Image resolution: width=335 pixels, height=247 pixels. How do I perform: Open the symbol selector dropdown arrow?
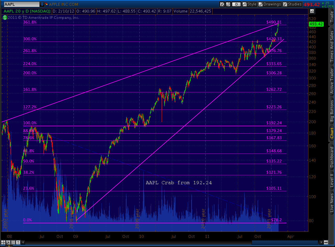click(x=42, y=4)
